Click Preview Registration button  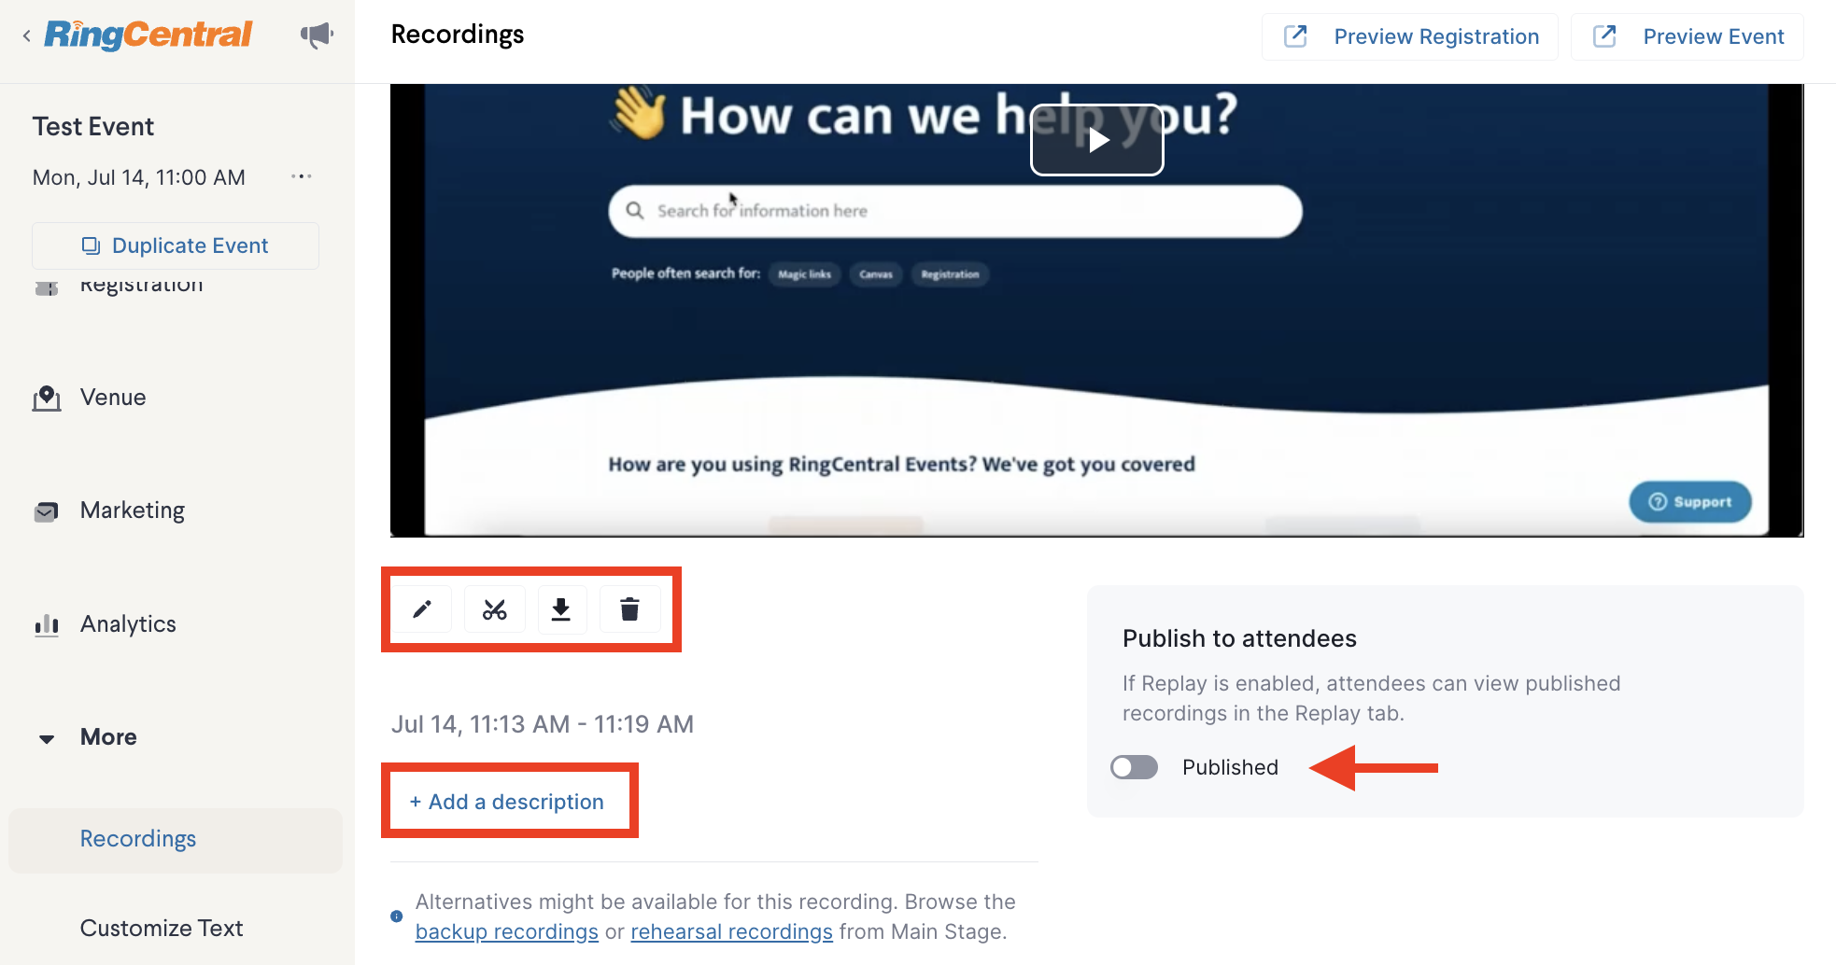1409,36
